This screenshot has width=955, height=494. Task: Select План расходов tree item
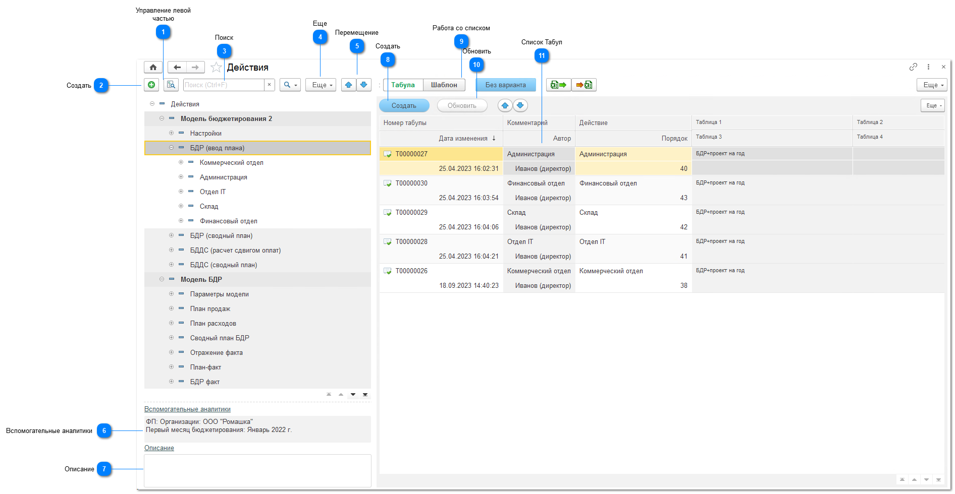(x=213, y=323)
